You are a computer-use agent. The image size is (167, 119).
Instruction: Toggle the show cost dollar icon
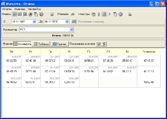coord(104,44)
